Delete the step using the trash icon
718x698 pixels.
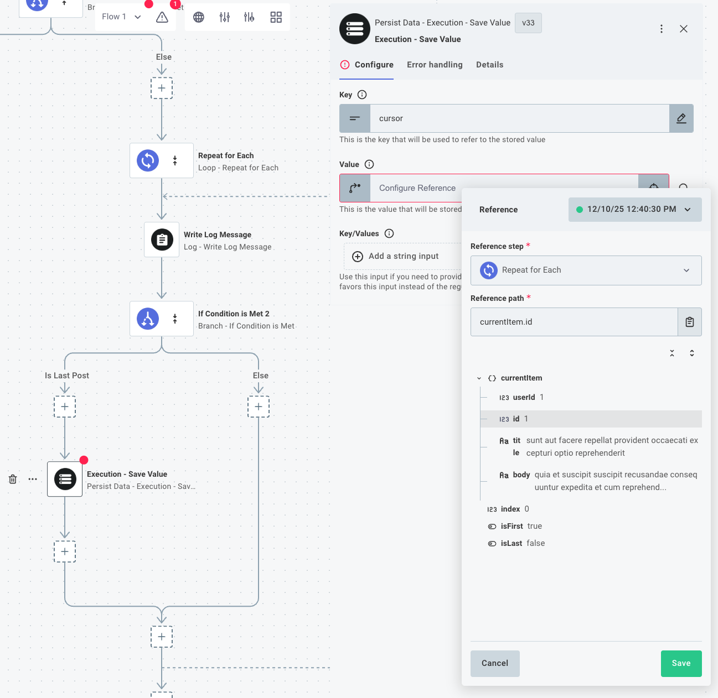click(12, 479)
